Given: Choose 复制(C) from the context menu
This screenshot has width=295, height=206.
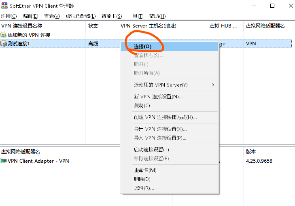Looking at the screenshot, I should [x=169, y=105].
